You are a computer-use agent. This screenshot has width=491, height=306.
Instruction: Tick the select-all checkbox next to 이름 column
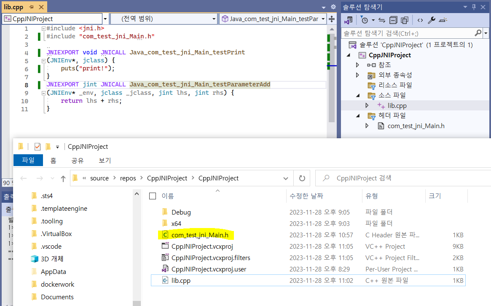pos(153,196)
